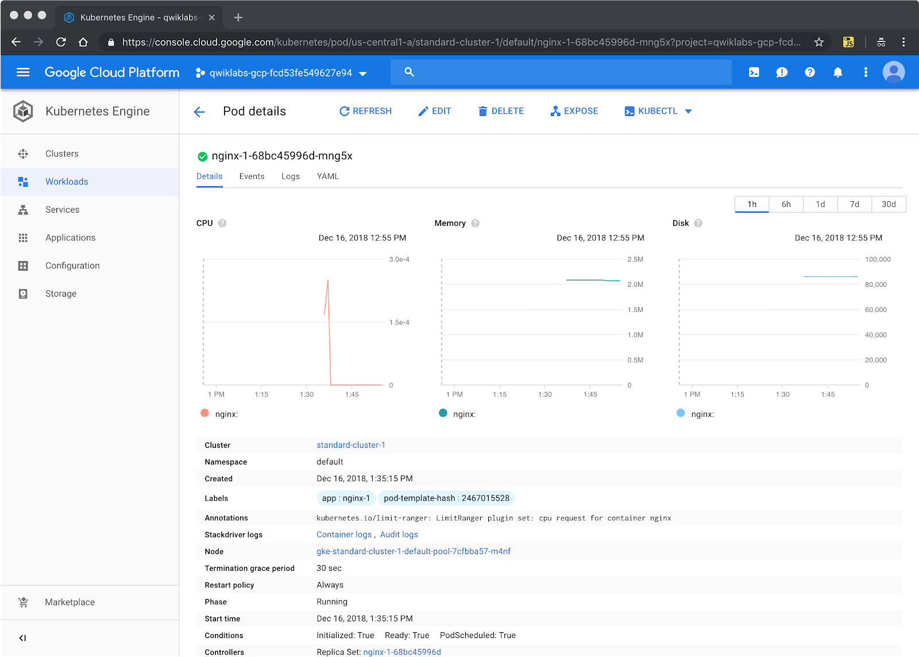Switch to the Events tab
Screen dimensions: 919x657
tap(252, 176)
